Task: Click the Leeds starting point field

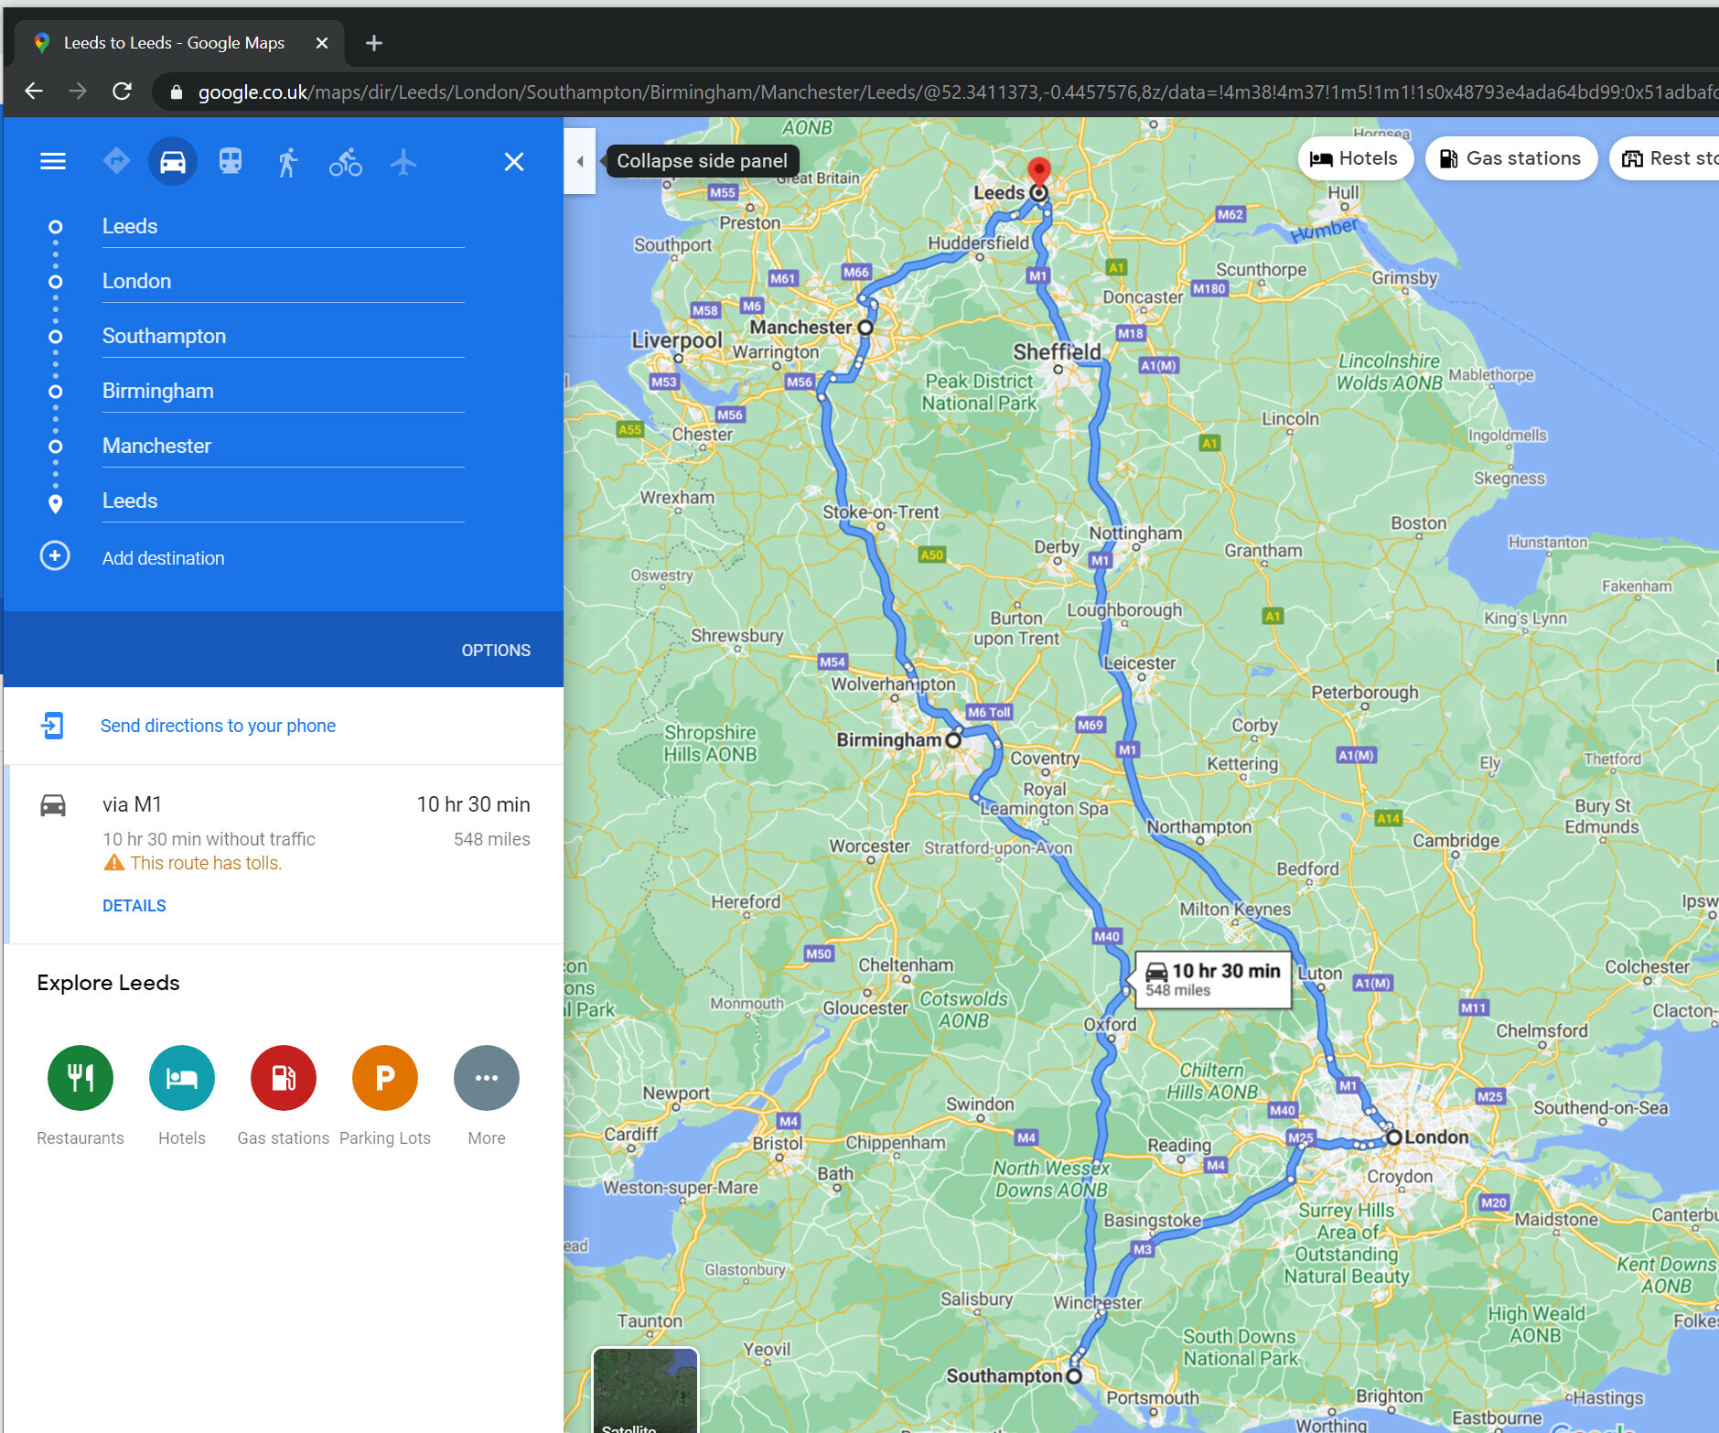Action: (x=283, y=226)
